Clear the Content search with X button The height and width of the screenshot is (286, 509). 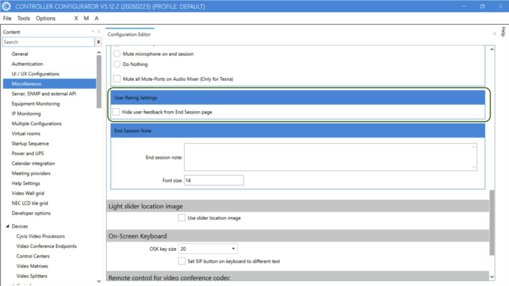(x=98, y=42)
